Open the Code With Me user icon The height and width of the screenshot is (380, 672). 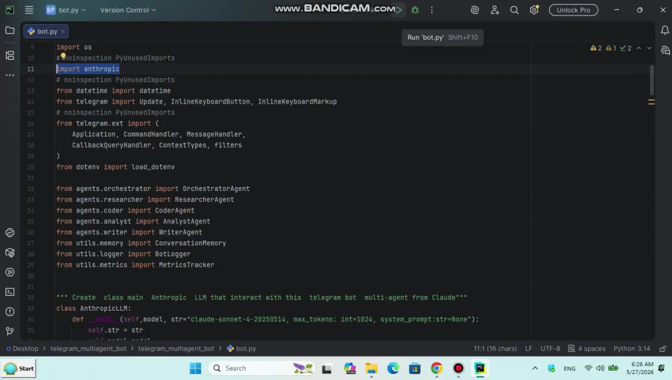click(x=495, y=10)
